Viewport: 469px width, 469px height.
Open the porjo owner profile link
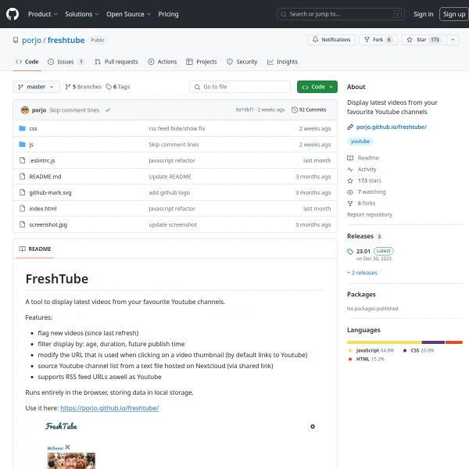(31, 40)
